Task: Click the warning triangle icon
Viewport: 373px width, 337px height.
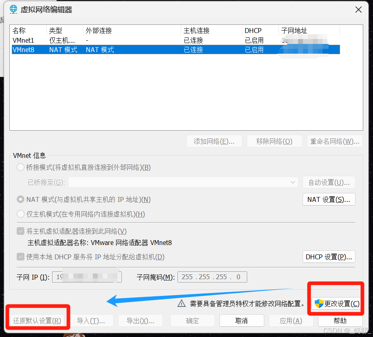Action: tap(182, 304)
